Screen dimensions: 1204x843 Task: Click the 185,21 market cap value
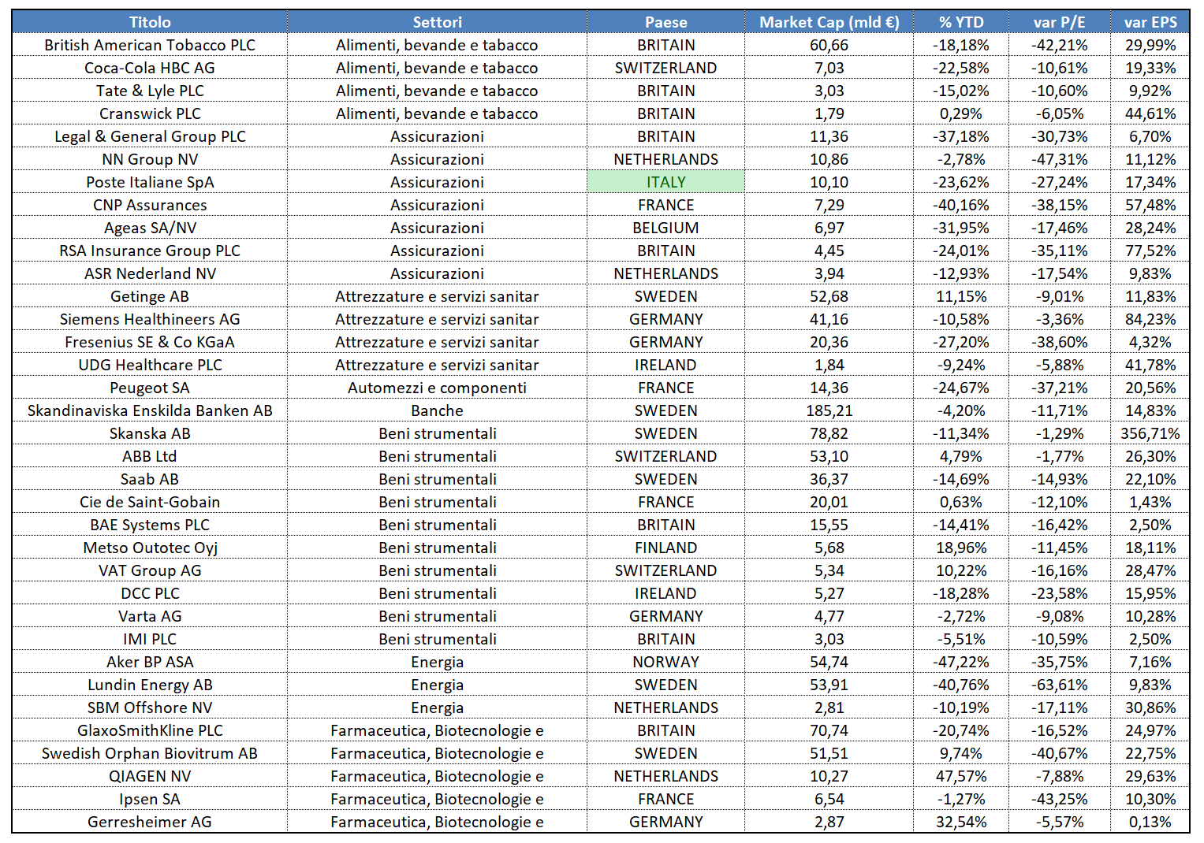829,410
